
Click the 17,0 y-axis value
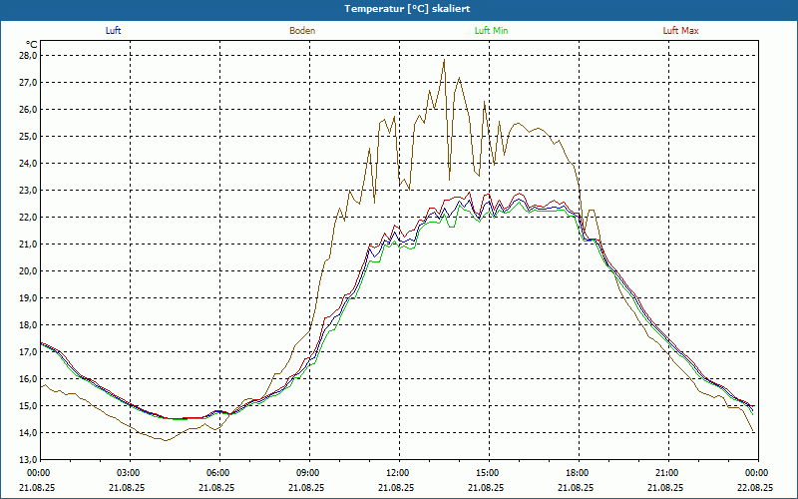(29, 352)
